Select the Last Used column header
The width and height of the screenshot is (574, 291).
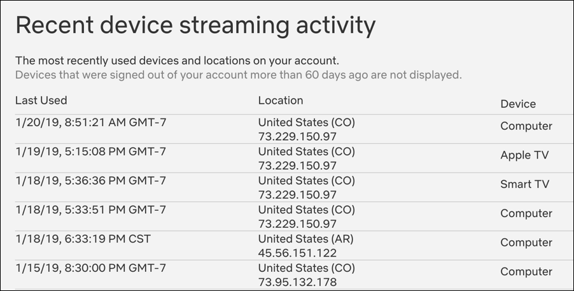pyautogui.click(x=41, y=101)
